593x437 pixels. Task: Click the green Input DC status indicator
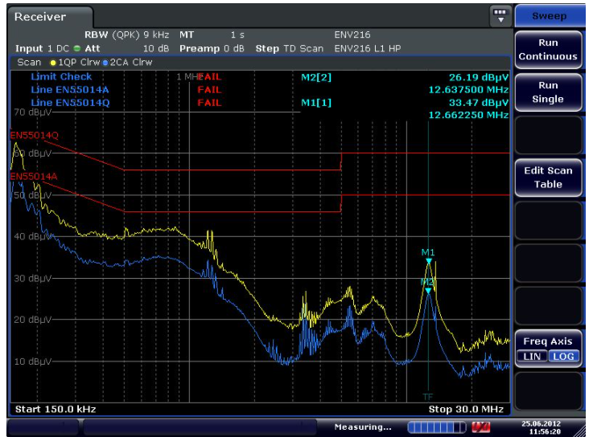[x=76, y=48]
